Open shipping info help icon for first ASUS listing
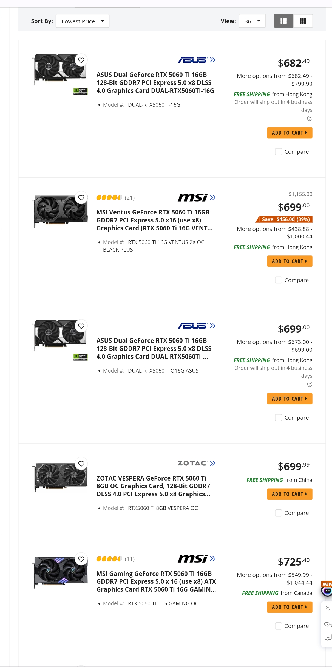Viewport: 332px width, 667px height. 310,118
